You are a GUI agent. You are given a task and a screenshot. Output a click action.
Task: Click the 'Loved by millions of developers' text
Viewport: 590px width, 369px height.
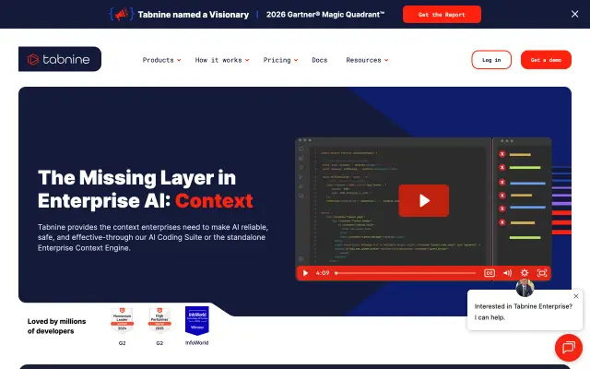click(x=56, y=326)
